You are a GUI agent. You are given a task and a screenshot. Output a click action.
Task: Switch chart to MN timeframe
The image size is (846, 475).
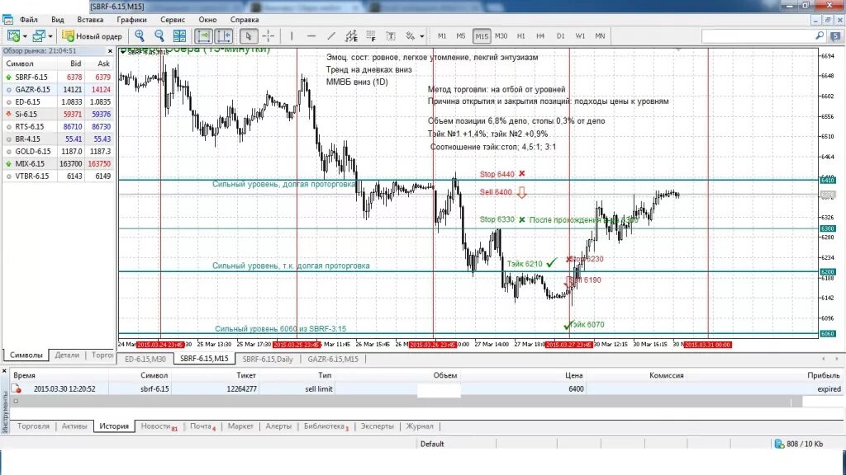pyautogui.click(x=600, y=36)
